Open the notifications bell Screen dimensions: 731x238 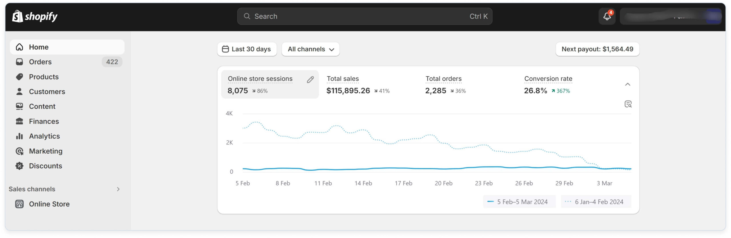(x=607, y=17)
